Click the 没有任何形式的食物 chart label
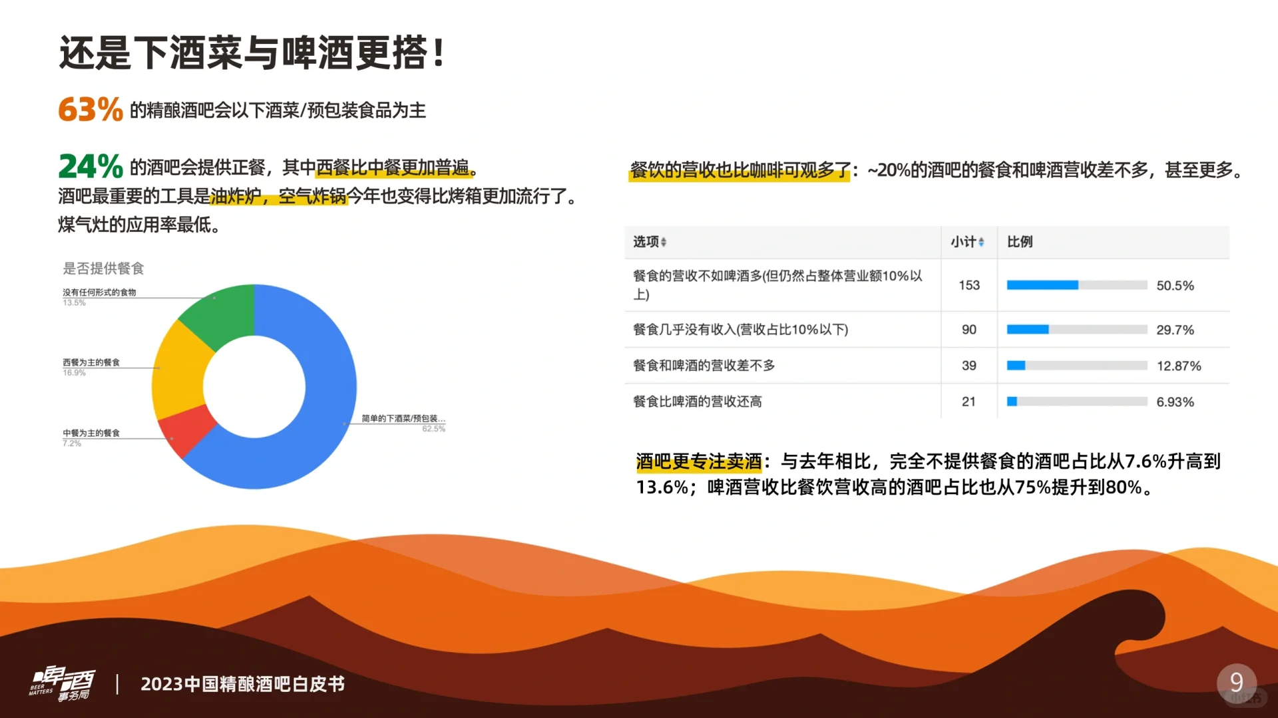Image resolution: width=1278 pixels, height=718 pixels. click(99, 293)
